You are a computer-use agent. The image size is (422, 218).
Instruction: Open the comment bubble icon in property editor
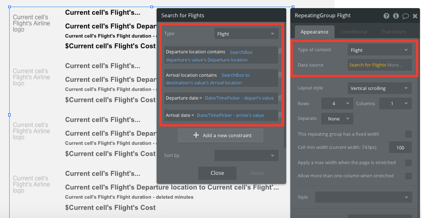405,16
